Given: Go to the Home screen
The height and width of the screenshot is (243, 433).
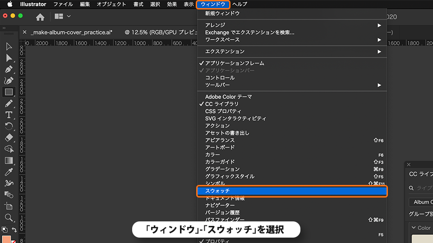Looking at the screenshot, I should pos(40,17).
